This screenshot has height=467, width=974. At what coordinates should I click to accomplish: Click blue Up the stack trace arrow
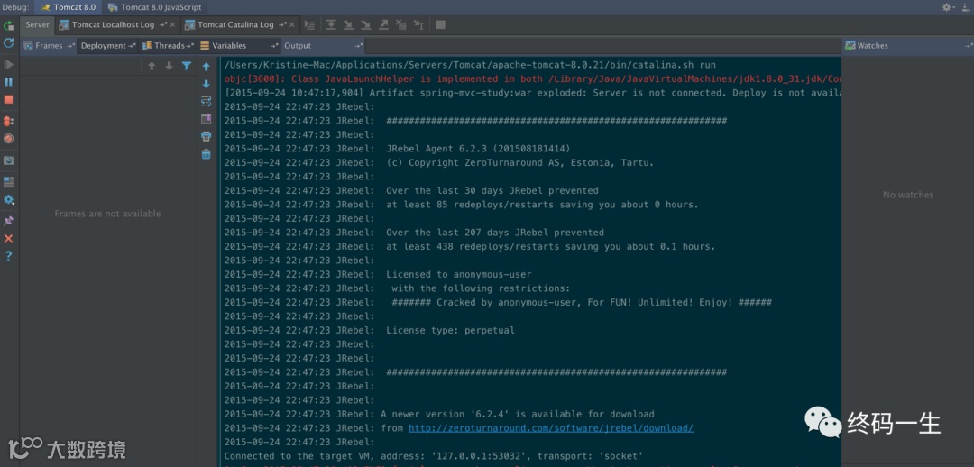tap(207, 67)
